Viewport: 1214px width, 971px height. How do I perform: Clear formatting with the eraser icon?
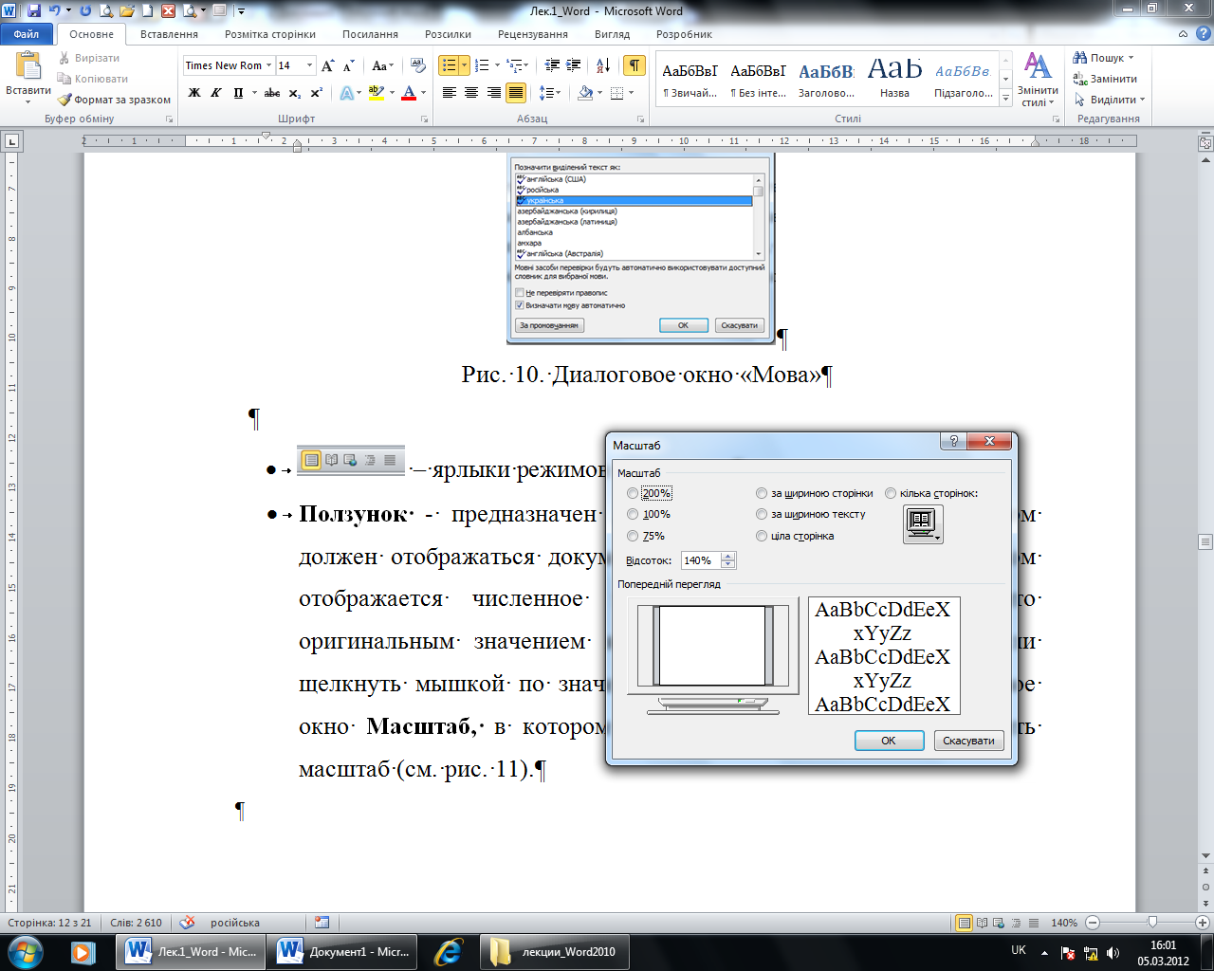pos(417,65)
